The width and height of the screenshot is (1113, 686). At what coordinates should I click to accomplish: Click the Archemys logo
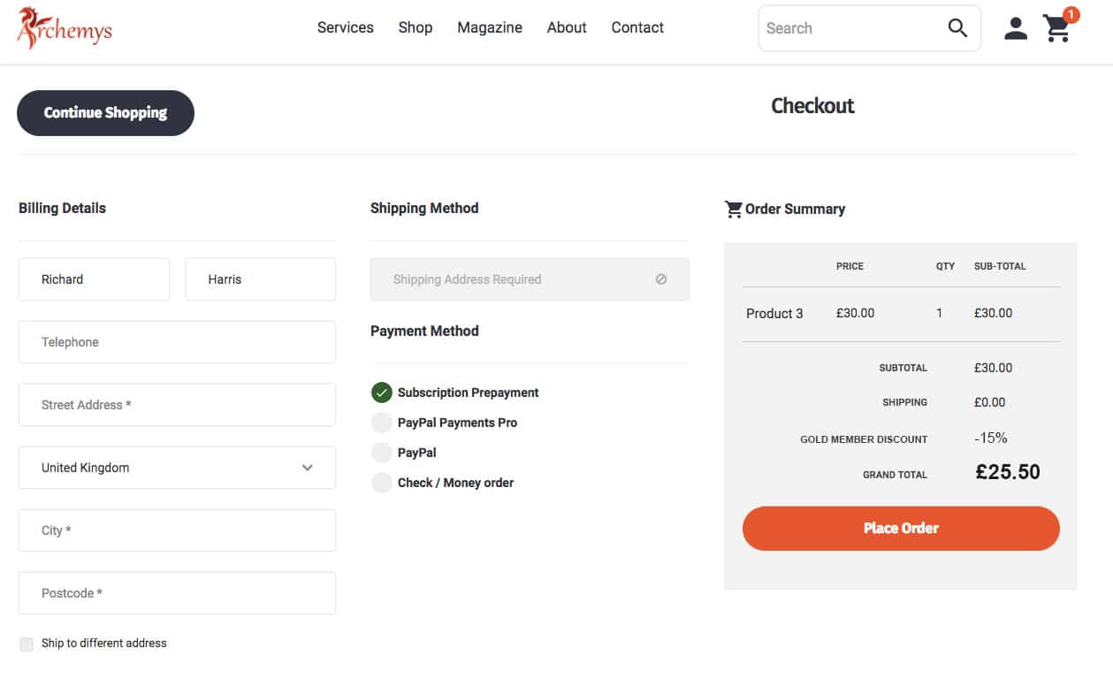(x=65, y=28)
